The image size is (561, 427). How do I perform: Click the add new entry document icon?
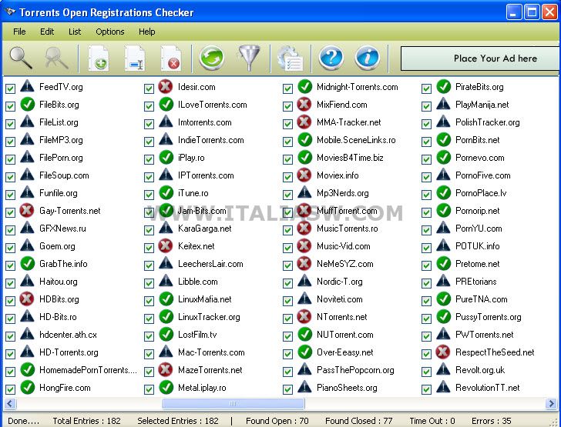click(99, 58)
